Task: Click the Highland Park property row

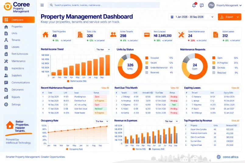Action: coord(212,145)
